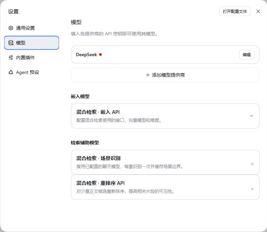This screenshot has width=267, height=232.
Task: Click the database icon beside 模型
Action: coord(11,43)
